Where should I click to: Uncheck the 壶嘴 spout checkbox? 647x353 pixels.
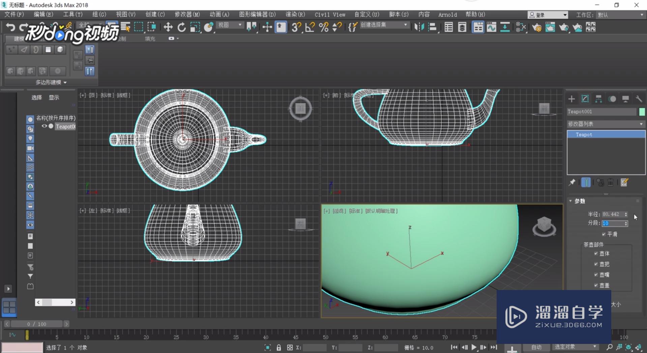point(596,275)
